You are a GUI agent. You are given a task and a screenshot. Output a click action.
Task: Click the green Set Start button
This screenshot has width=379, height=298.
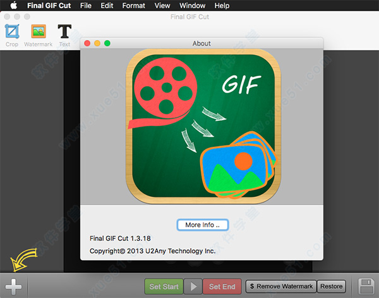(164, 287)
